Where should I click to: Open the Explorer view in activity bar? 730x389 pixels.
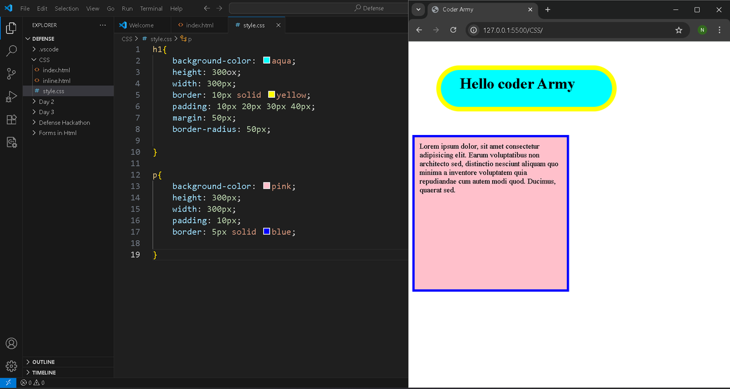click(x=11, y=28)
